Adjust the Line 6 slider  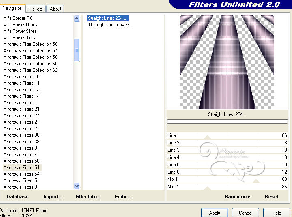point(227,172)
